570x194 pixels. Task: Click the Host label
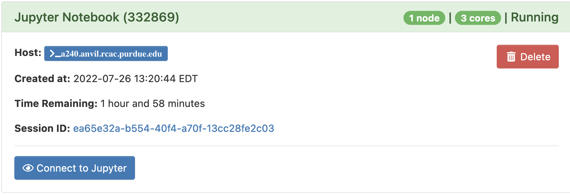27,53
